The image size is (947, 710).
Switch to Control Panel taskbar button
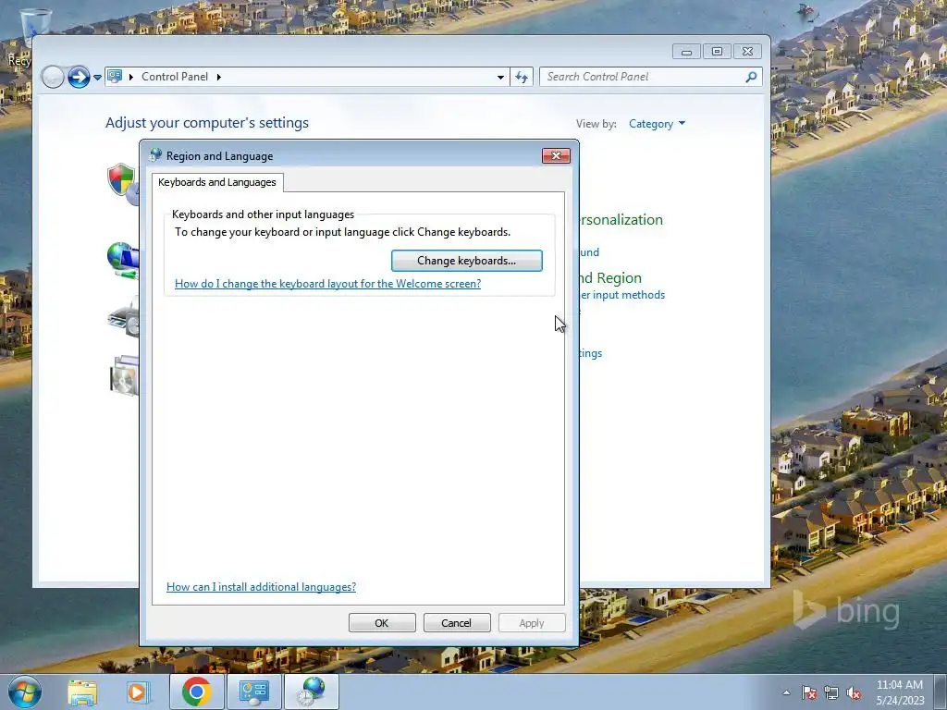(253, 692)
